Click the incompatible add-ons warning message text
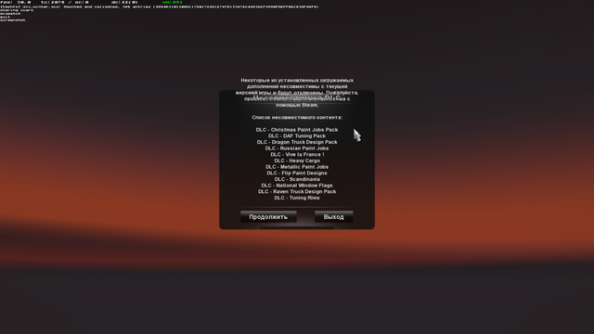 pos(297,93)
